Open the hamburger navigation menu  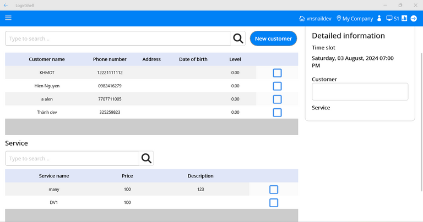coord(8,18)
